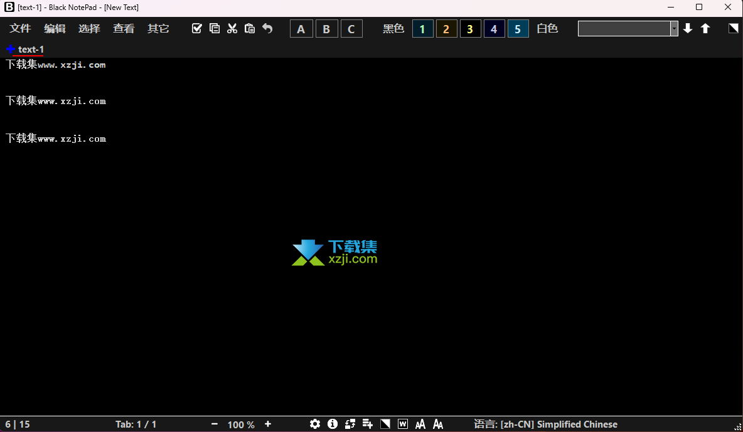Click the black/white invert icon in toolbar
Viewport: 743px width, 432px height.
[x=733, y=28]
